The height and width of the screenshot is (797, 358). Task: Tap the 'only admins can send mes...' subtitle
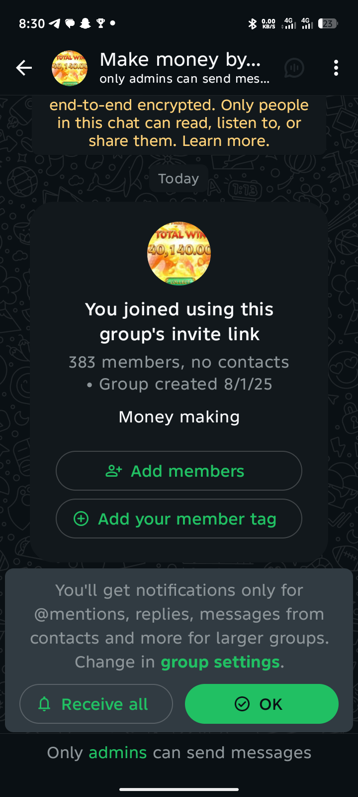click(184, 79)
